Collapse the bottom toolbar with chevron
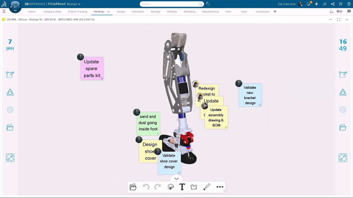 [x=176, y=179]
